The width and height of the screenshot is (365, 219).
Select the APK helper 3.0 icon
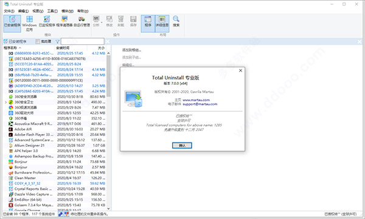[11, 150]
